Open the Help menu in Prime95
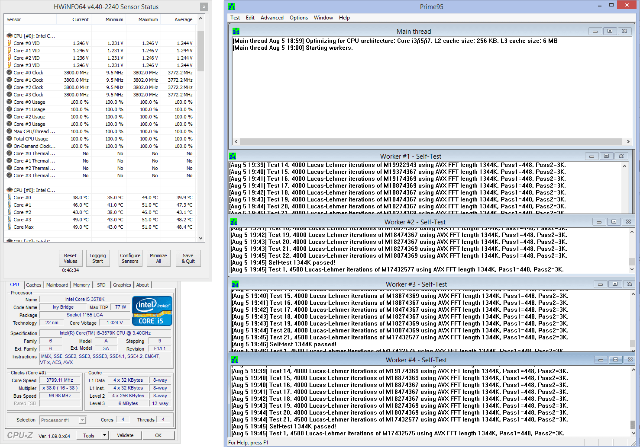The height and width of the screenshot is (447, 640). click(x=344, y=18)
